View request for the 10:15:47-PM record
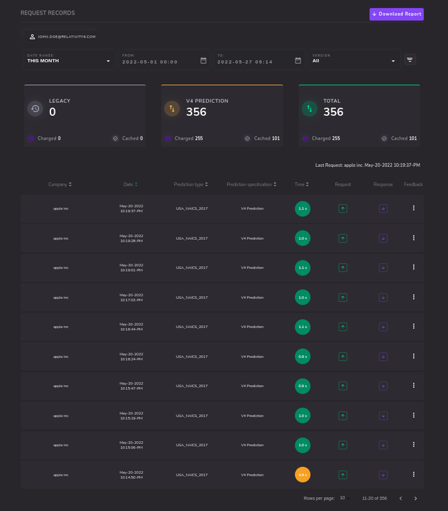The image size is (448, 511). click(x=343, y=386)
